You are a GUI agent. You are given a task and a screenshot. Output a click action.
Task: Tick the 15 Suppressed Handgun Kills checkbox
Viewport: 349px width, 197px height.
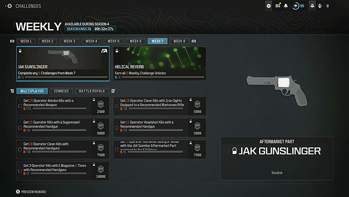(x=20, y=128)
